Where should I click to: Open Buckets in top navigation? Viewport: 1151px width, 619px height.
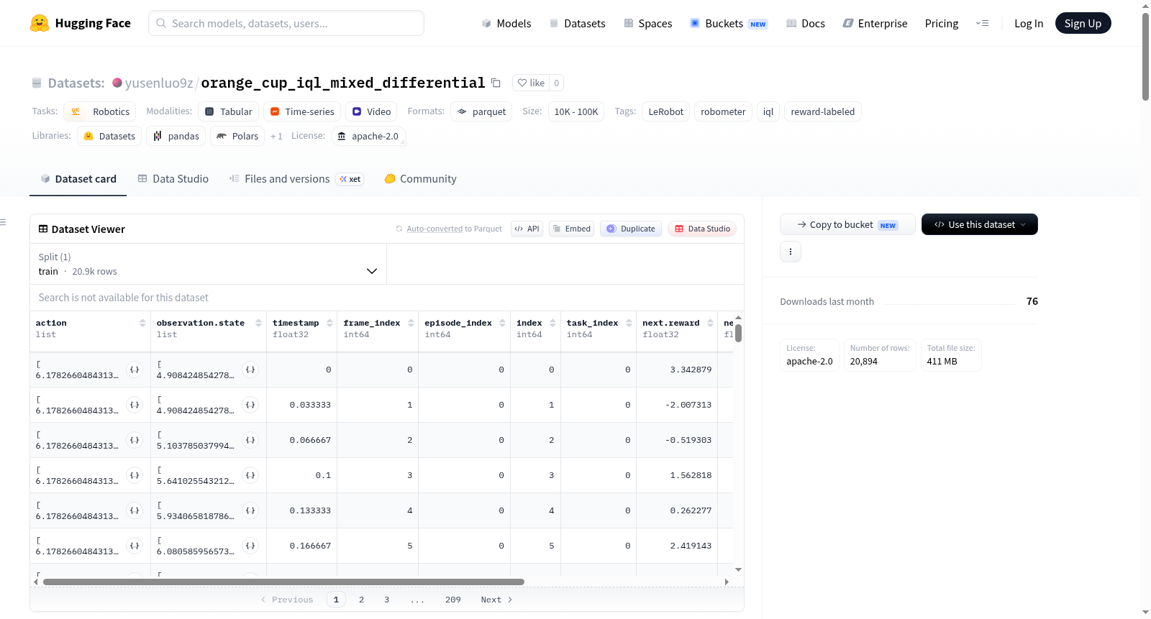[729, 23]
